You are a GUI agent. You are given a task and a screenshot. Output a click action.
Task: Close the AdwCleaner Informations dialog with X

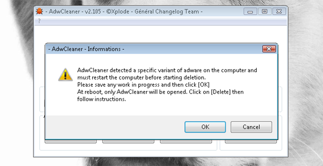(x=268, y=49)
